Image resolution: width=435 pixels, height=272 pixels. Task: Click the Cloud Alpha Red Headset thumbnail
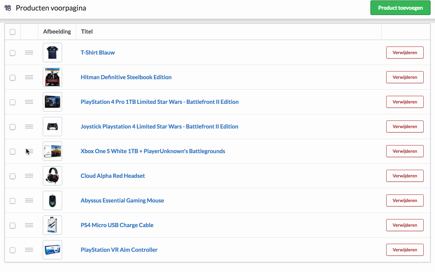(x=52, y=176)
